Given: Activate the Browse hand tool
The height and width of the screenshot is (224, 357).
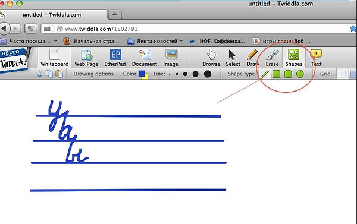Looking at the screenshot, I should 211,58.
